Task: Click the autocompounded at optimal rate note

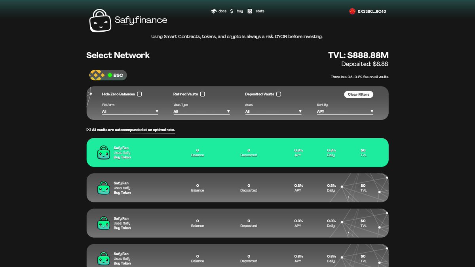Action: tap(133, 130)
